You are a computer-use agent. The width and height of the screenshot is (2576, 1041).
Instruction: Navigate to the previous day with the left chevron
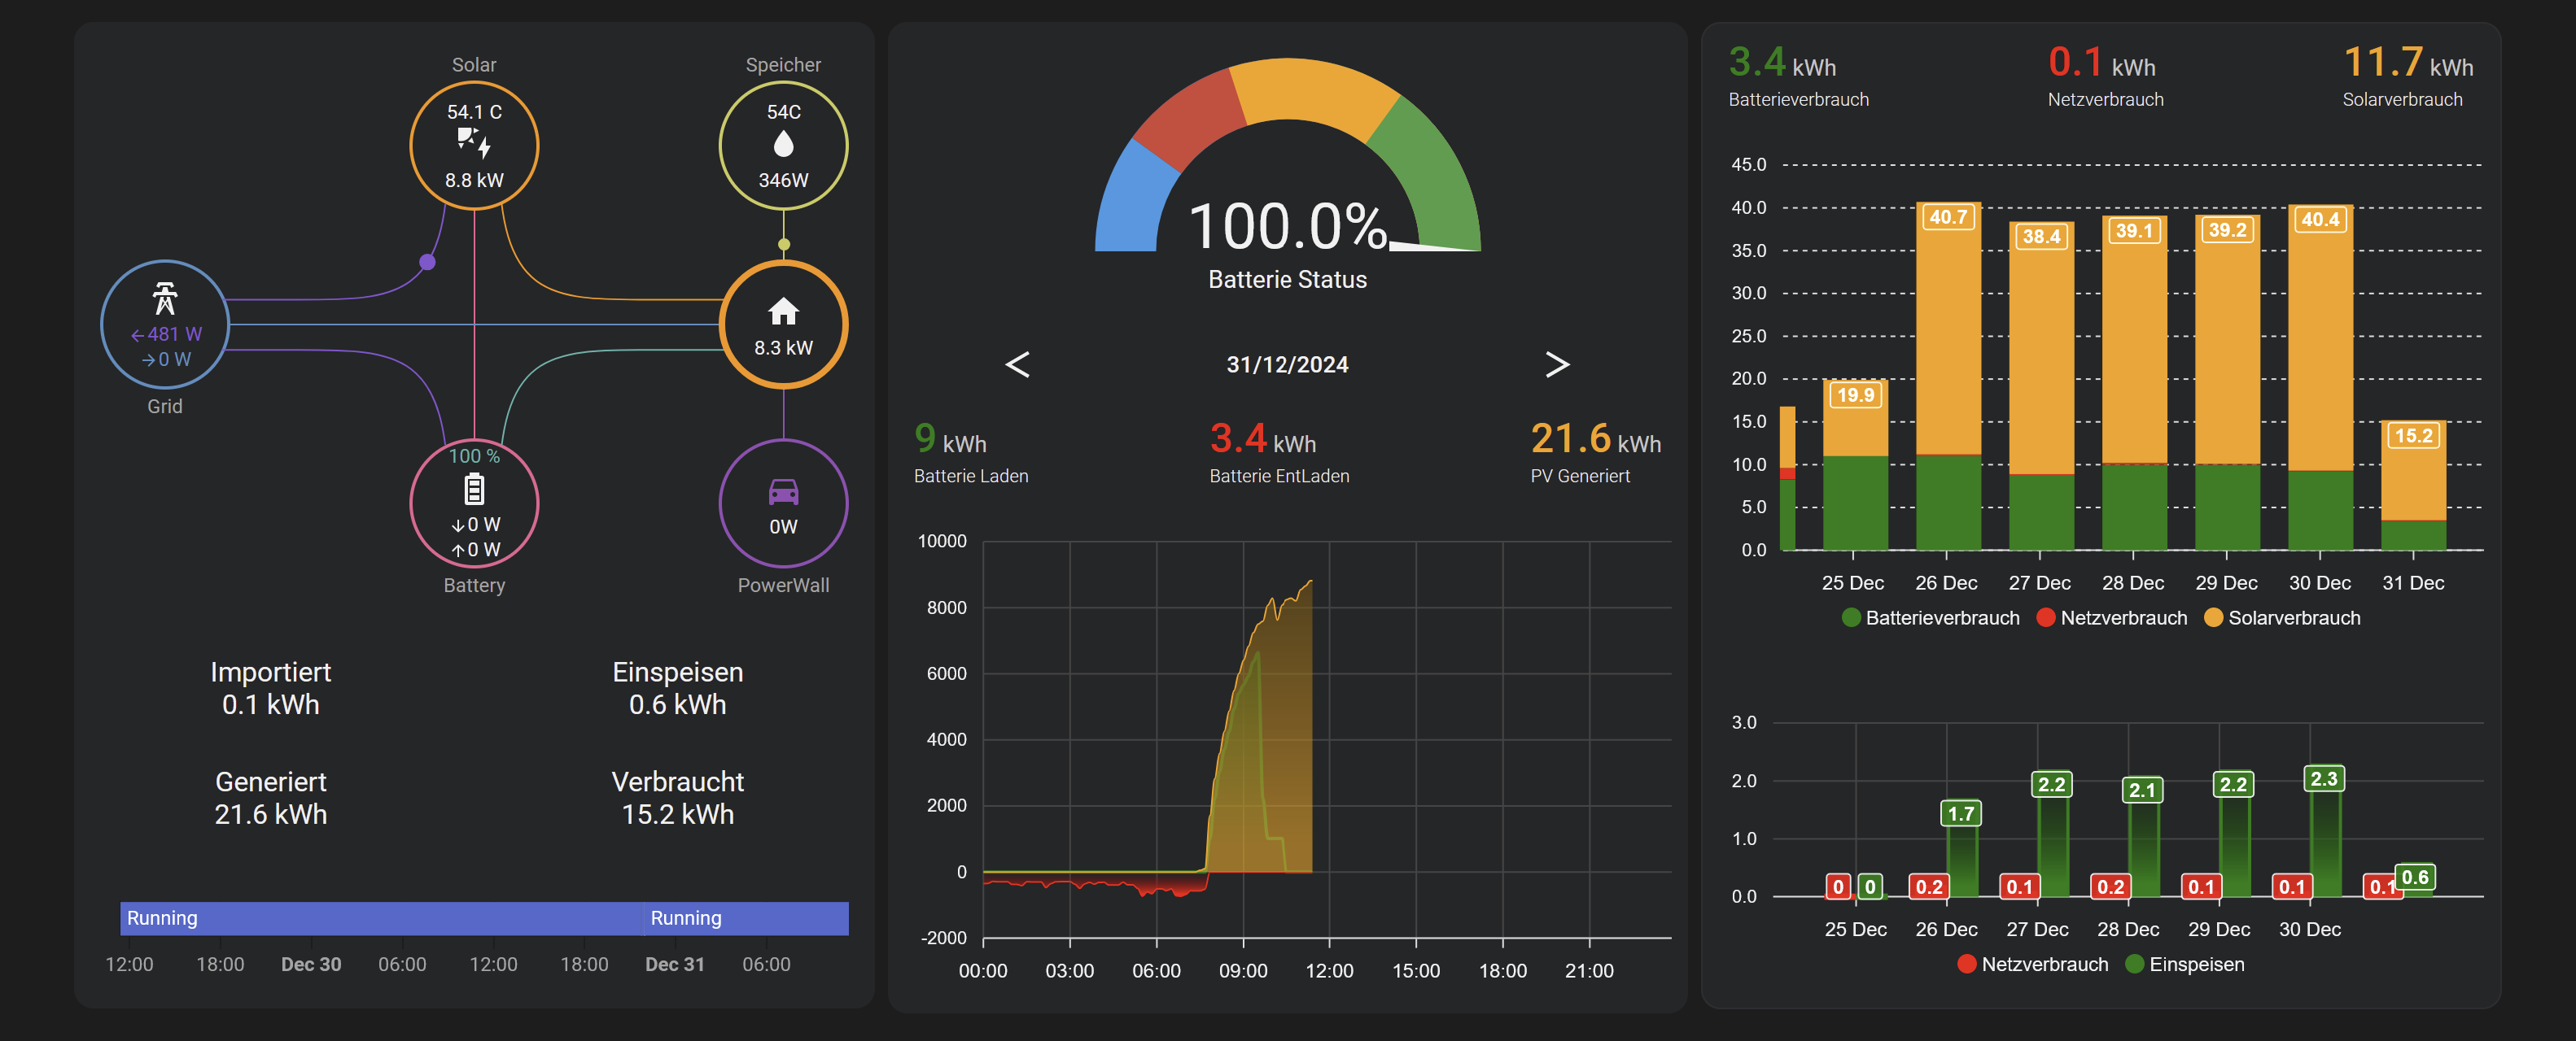(x=1019, y=364)
